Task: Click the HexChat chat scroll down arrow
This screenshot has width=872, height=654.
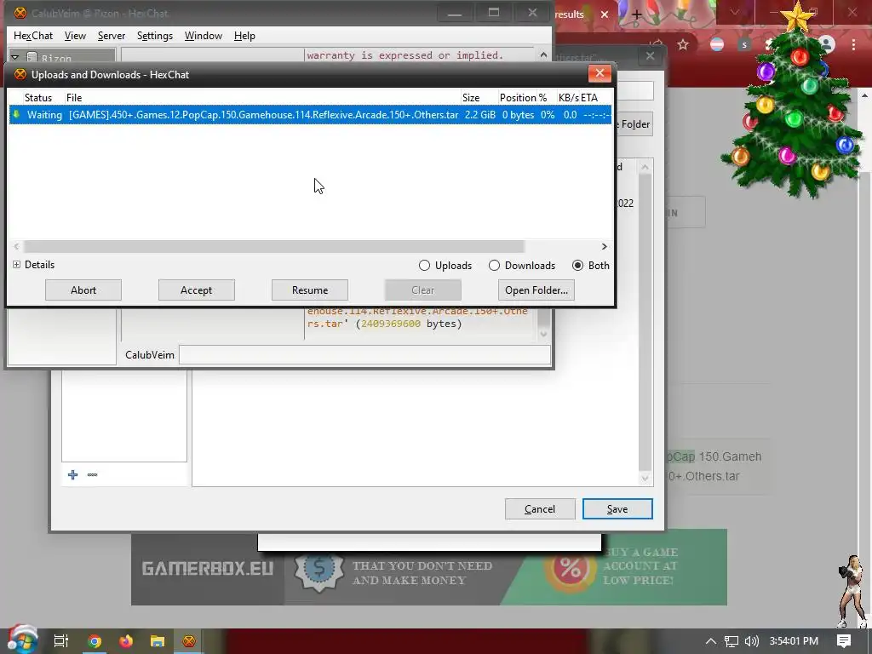Action: point(544,334)
